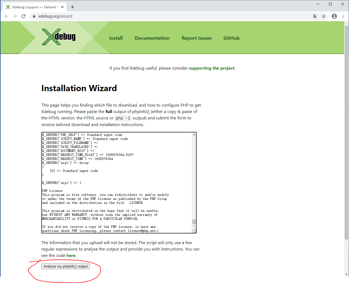349x283 pixels.
Task: Click the browser back arrow
Action: 6,16
